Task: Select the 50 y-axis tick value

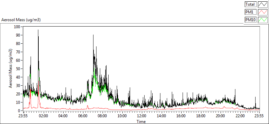Action: coord(18,69)
